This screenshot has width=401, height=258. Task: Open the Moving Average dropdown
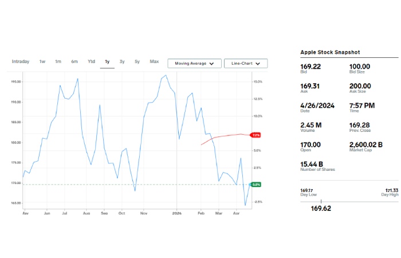pos(194,64)
